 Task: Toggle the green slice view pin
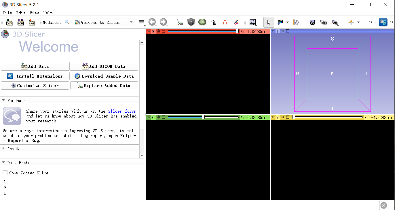149,117
